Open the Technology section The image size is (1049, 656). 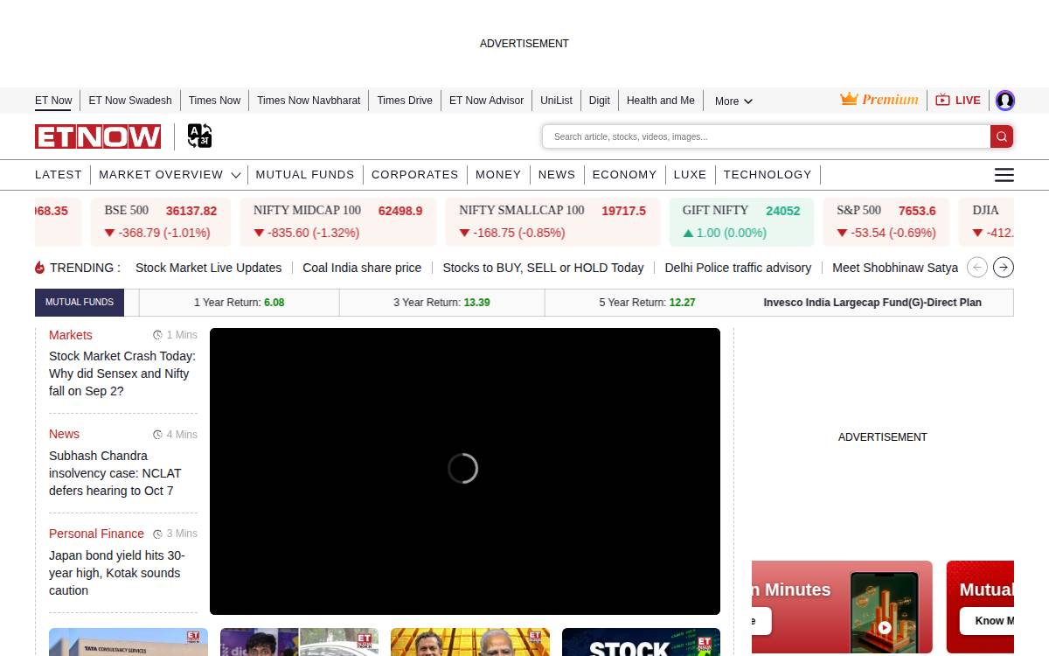pos(768,175)
